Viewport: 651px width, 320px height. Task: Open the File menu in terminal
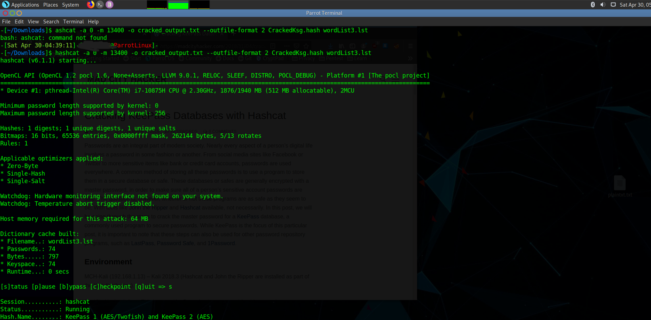coord(6,22)
